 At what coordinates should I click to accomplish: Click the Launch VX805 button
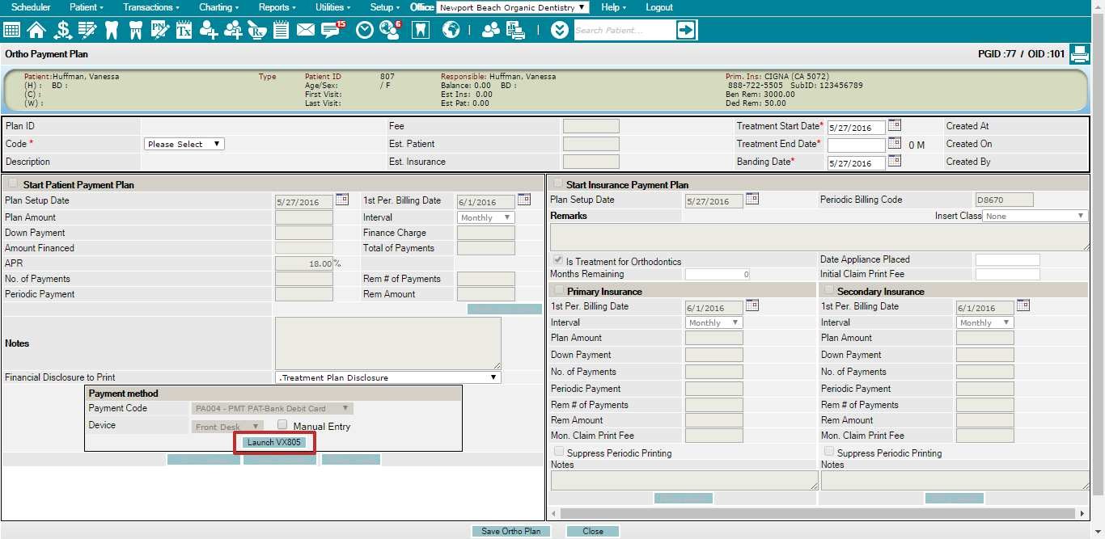274,443
